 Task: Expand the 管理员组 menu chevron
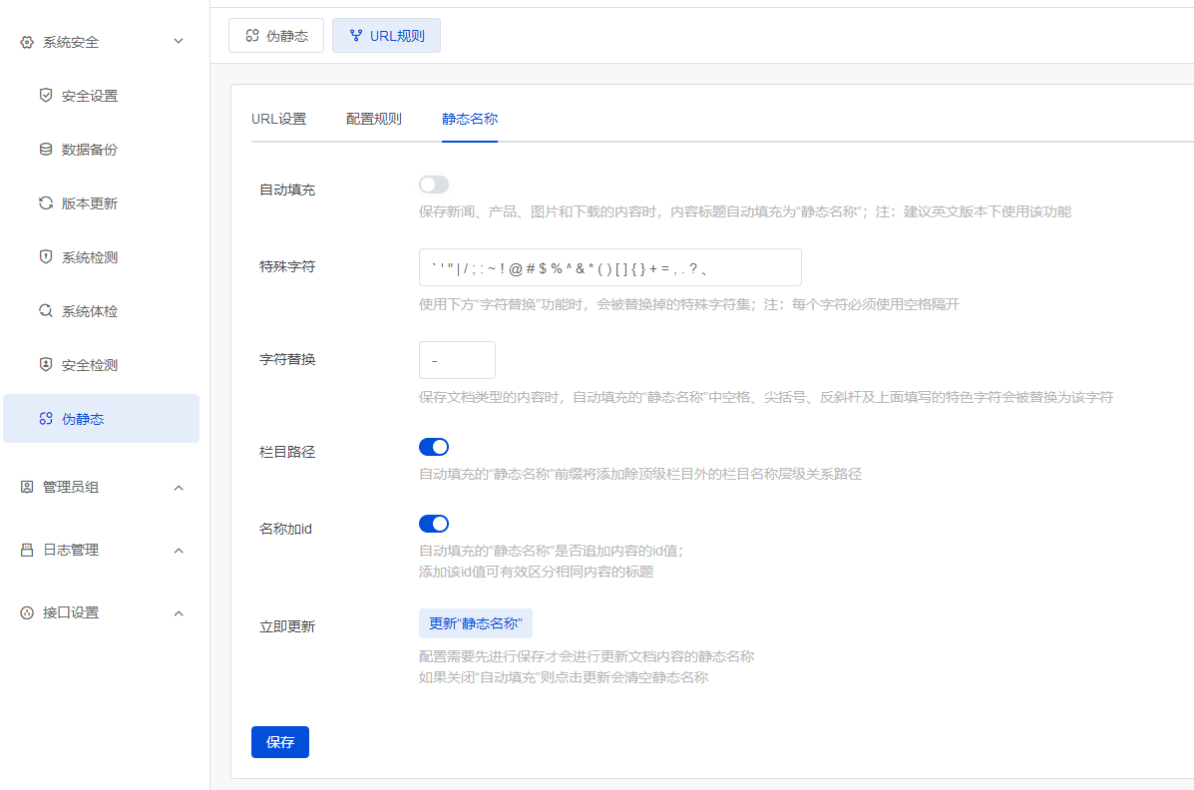[x=179, y=488]
